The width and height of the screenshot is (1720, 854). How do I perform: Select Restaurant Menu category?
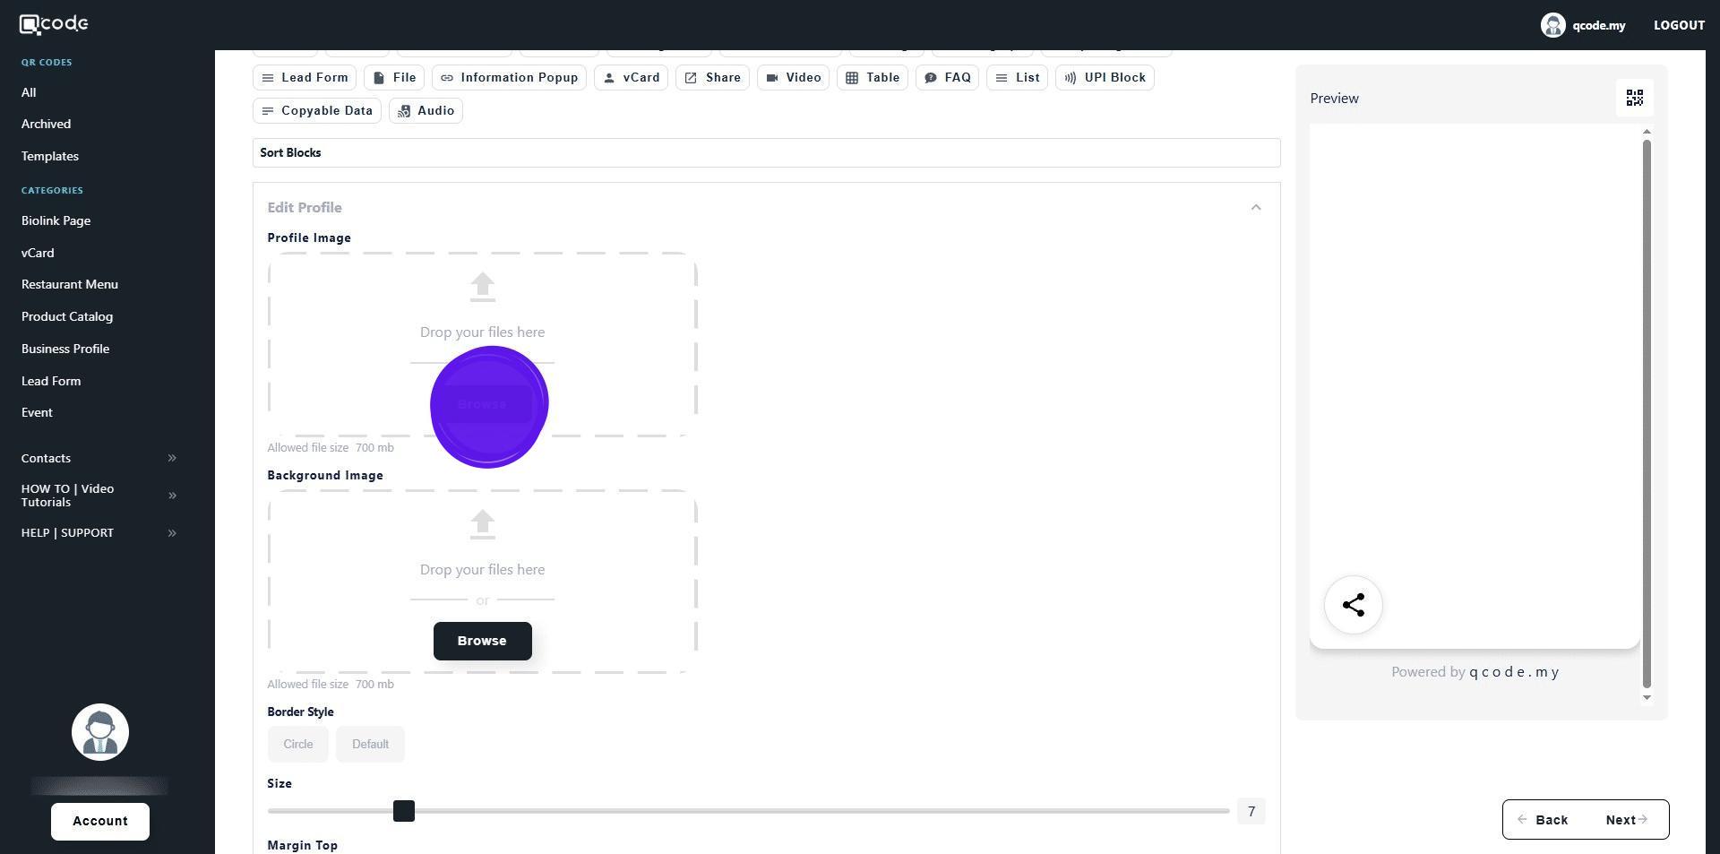point(70,284)
